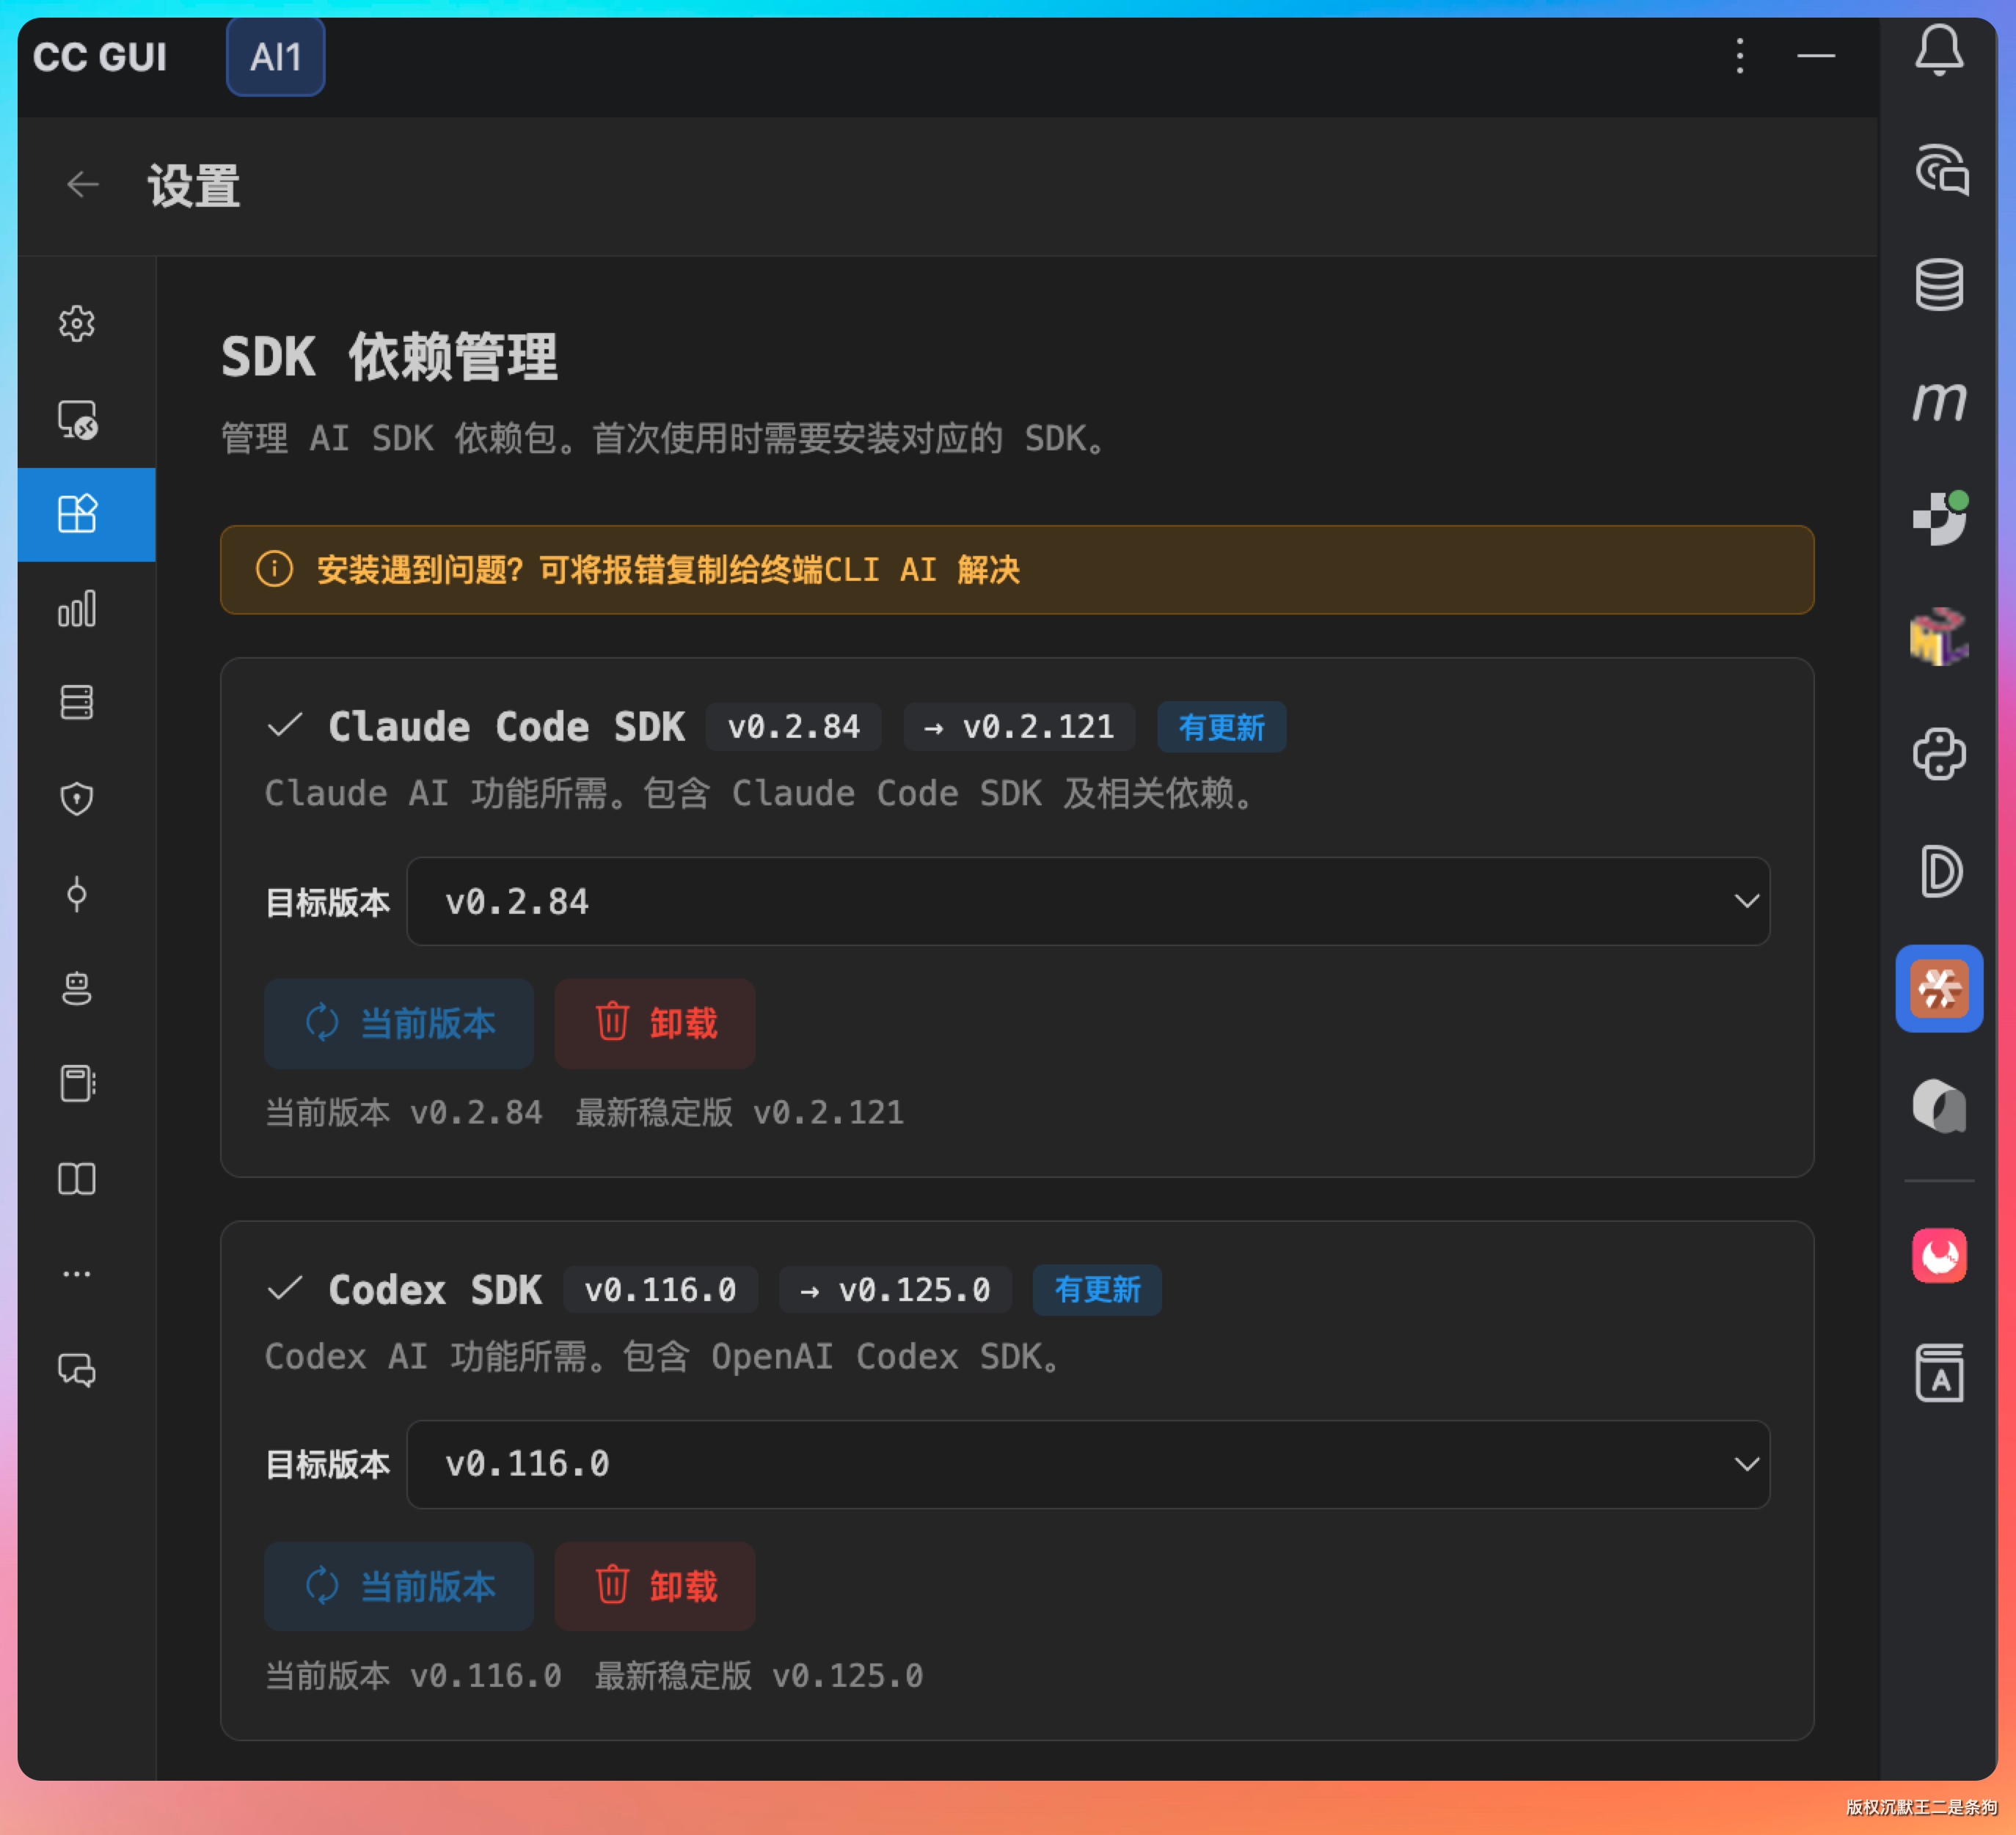The height and width of the screenshot is (1835, 2016).
Task: Open the three dots more item in sidebar
Action: [77, 1273]
